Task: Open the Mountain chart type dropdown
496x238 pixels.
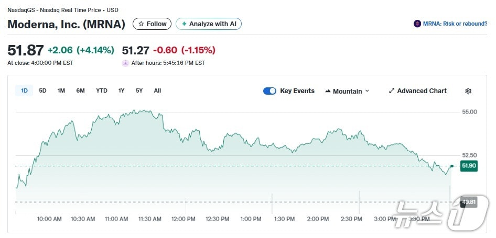Action: click(347, 91)
